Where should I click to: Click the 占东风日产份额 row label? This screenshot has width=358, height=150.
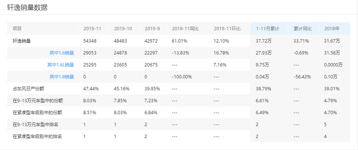[x=28, y=88]
